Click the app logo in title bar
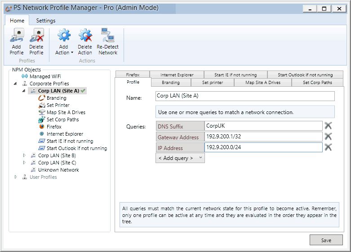The image size is (351, 252). coord(8,8)
